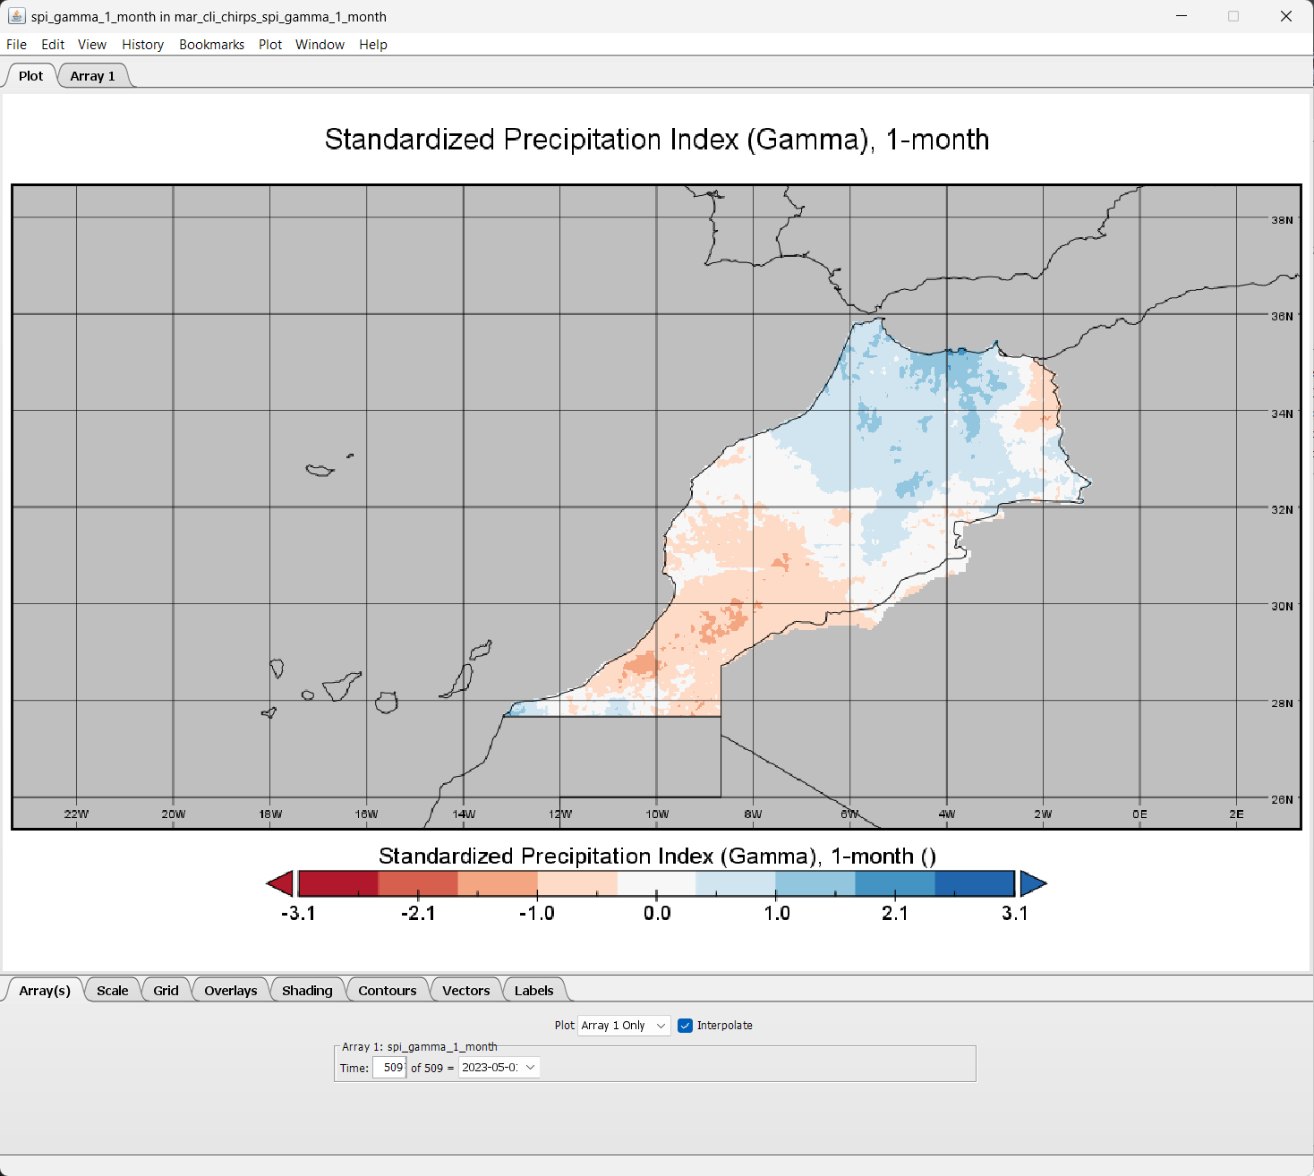1314x1176 pixels.
Task: Click the darkest red colorbar segment
Action: (x=338, y=883)
